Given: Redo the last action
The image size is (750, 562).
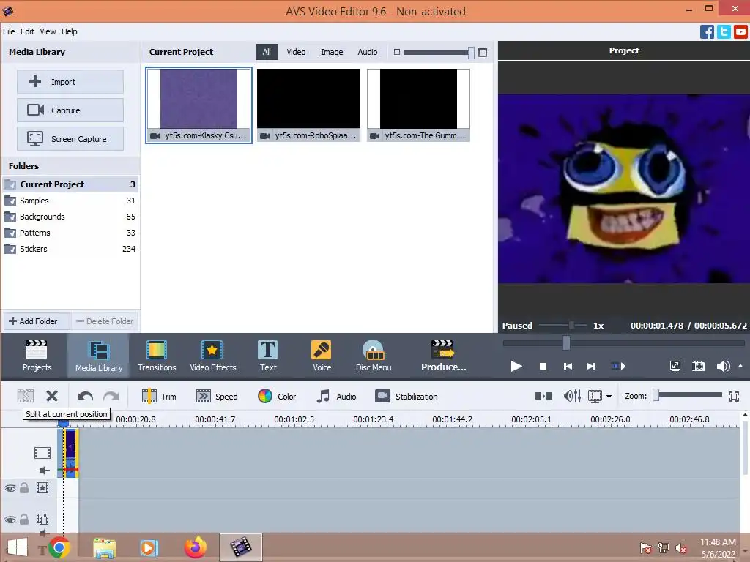Looking at the screenshot, I should click(x=111, y=396).
